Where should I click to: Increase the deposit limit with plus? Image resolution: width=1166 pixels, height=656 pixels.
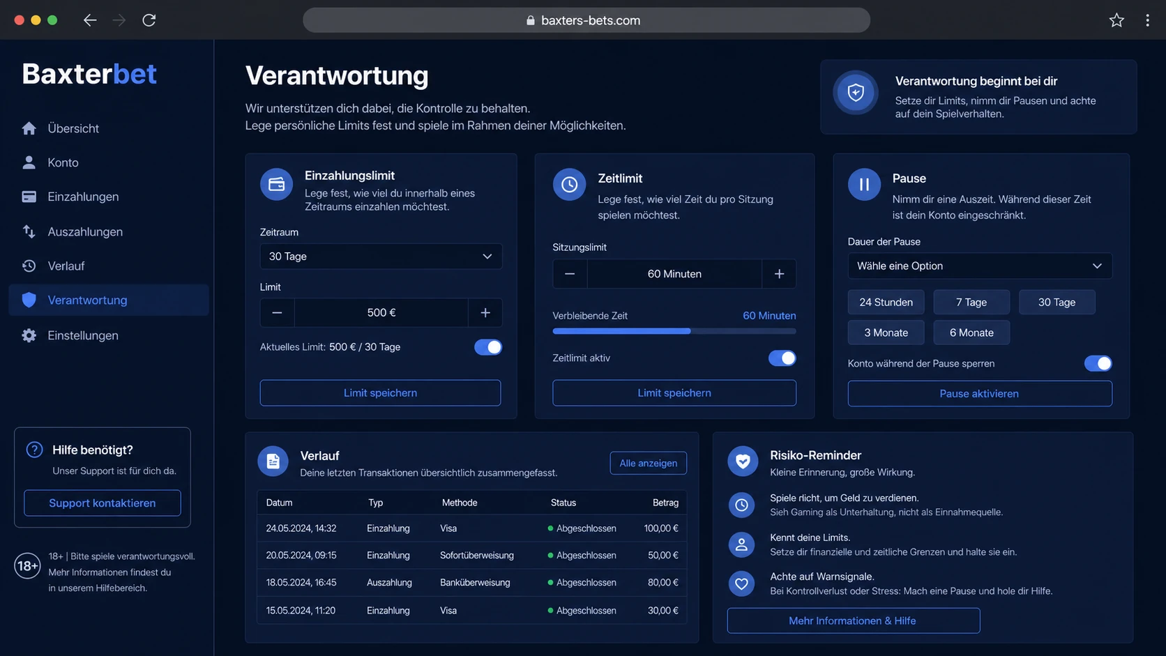(485, 313)
